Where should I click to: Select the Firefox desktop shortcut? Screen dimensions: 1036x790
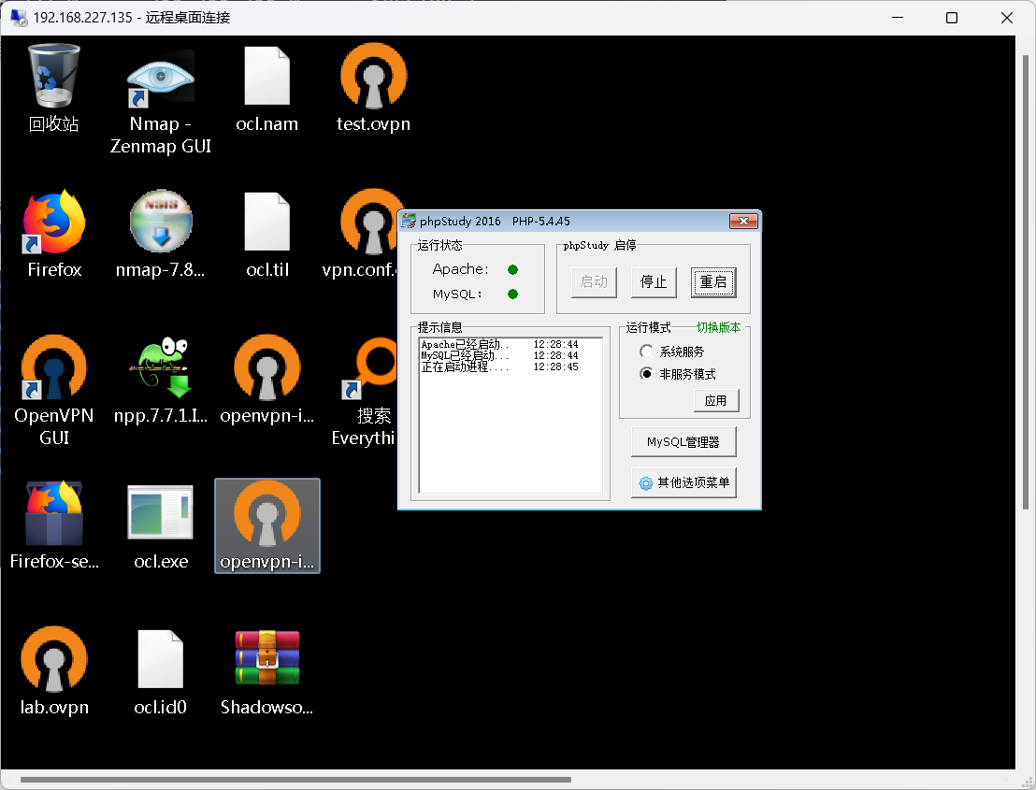pyautogui.click(x=54, y=223)
